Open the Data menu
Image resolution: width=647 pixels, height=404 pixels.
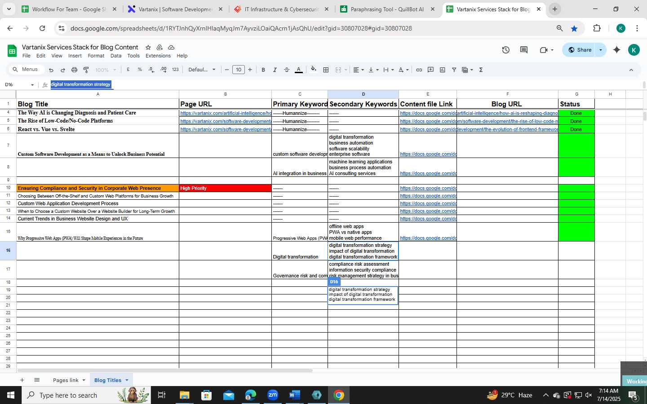coord(116,56)
